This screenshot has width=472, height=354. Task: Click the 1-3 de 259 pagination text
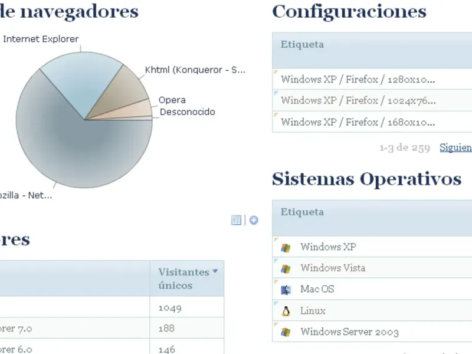(x=405, y=148)
